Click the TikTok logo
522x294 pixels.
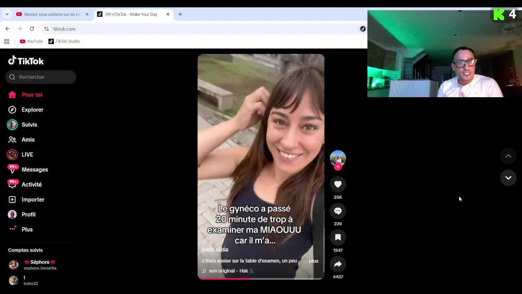(x=26, y=61)
